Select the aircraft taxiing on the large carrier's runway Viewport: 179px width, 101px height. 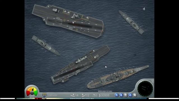73,23
